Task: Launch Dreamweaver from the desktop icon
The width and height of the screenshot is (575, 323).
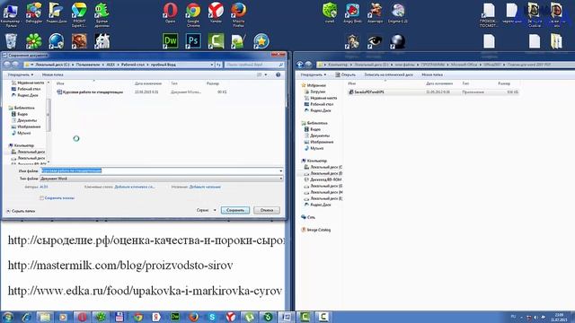Action: pyautogui.click(x=170, y=40)
